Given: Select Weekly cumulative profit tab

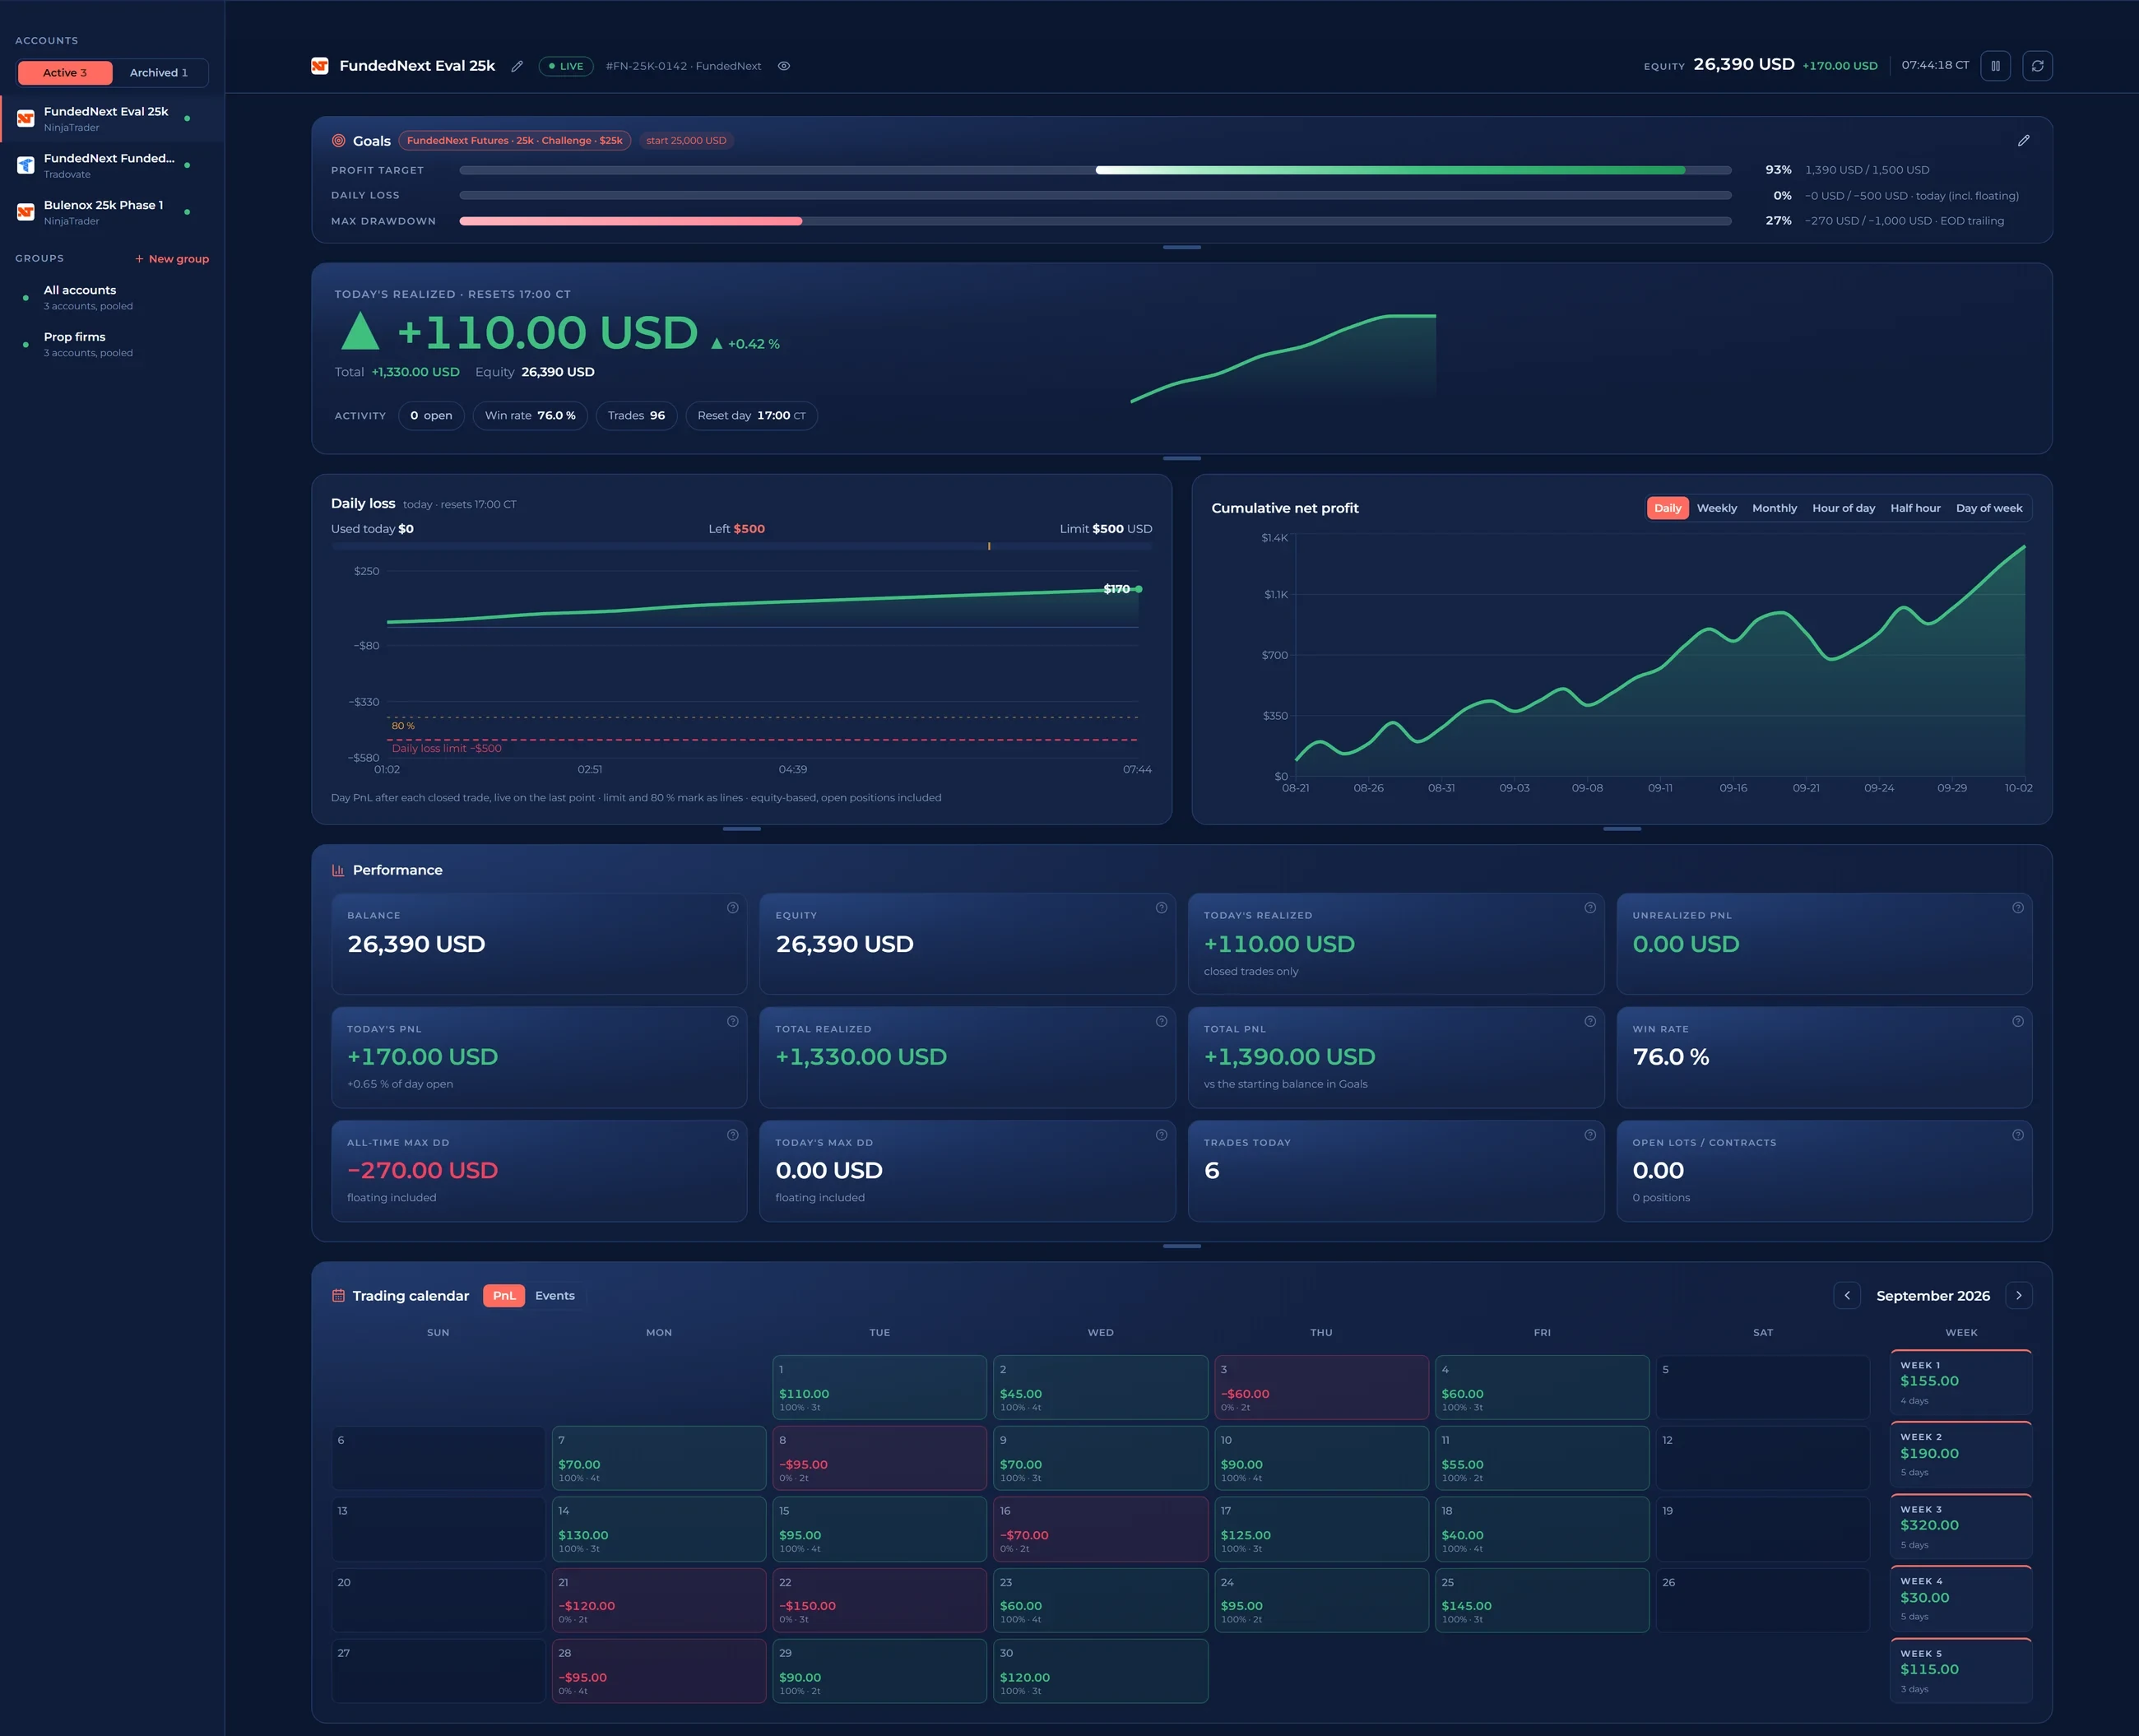Looking at the screenshot, I should [x=1717, y=508].
